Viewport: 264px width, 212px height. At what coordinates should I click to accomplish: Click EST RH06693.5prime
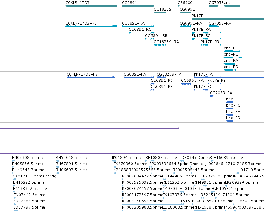coord(58,173)
